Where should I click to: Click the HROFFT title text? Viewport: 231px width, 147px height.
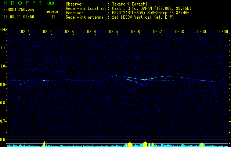(23, 3)
